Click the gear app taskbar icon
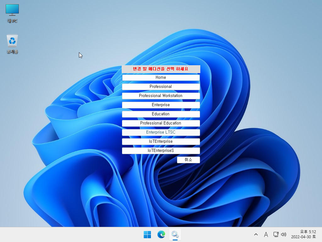The width and height of the screenshot is (322, 242). [175, 234]
